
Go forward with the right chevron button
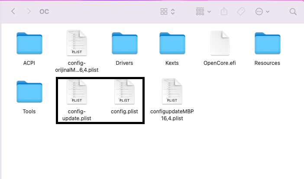point(29,11)
